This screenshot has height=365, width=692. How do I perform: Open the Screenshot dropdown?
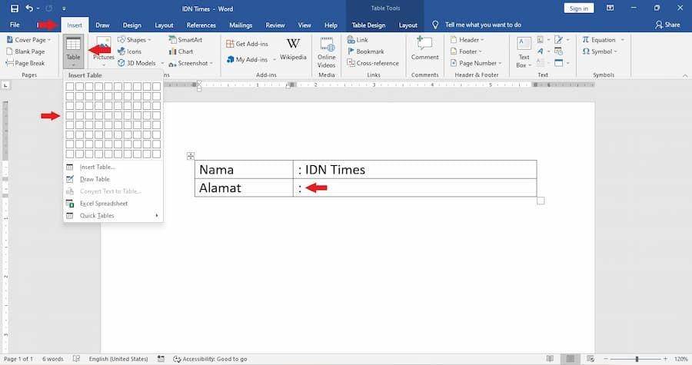click(191, 63)
